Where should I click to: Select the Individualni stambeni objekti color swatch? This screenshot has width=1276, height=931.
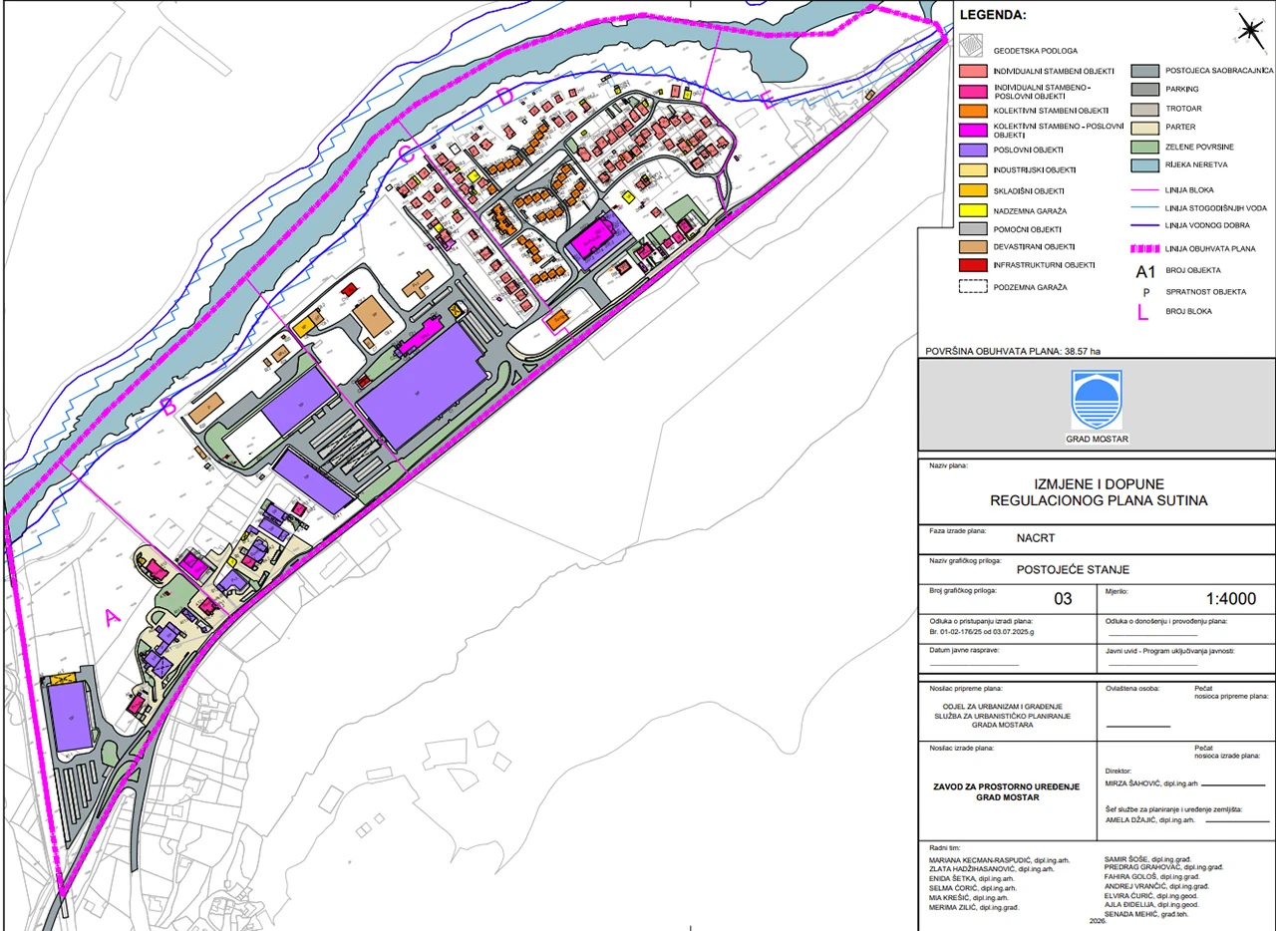click(x=971, y=73)
